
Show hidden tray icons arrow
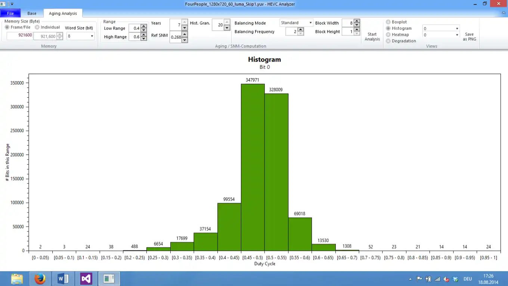411,279
